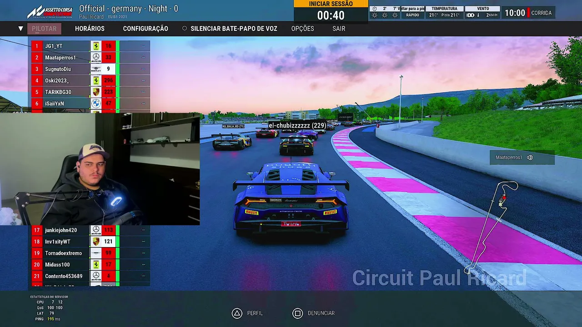Open the Configuração menu
The image size is (582, 327).
click(x=145, y=29)
